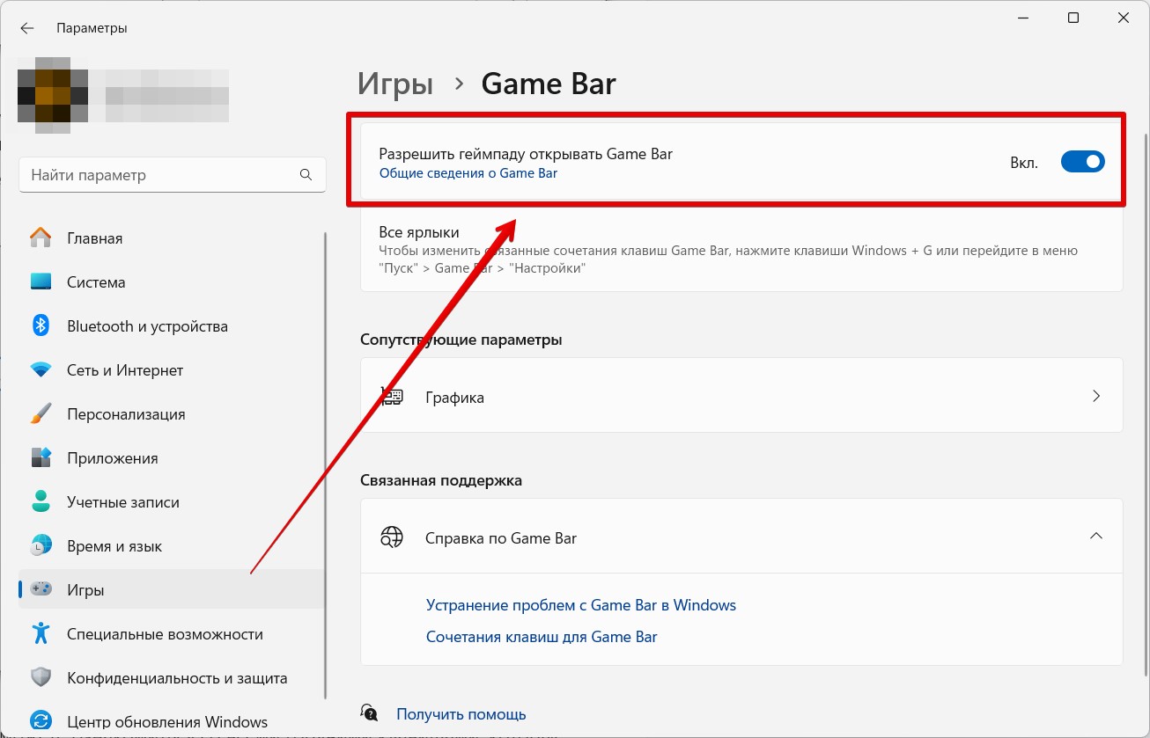Close the Параметры window
This screenshot has height=738, width=1150.
[x=1124, y=18]
